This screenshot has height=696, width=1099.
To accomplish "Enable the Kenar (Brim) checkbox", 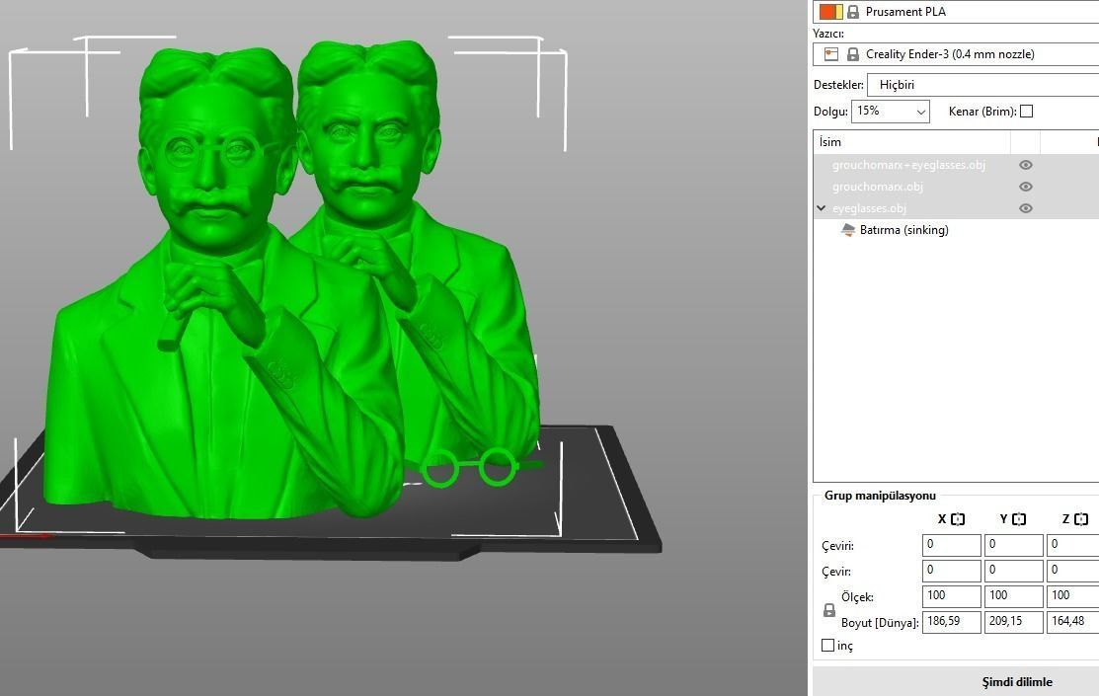I will (1026, 111).
